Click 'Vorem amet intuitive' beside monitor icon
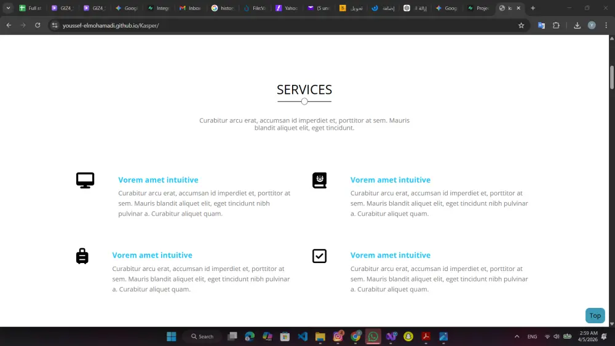The image size is (615, 346). coord(158,180)
